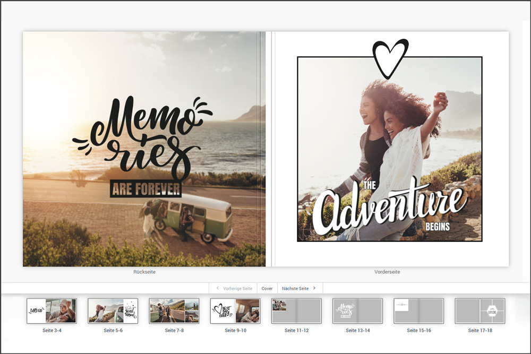Go to Nächste Seite

(299, 288)
